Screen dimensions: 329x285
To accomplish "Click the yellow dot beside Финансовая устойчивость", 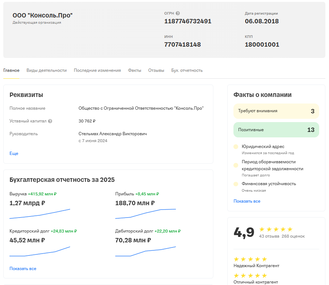I will (236, 184).
